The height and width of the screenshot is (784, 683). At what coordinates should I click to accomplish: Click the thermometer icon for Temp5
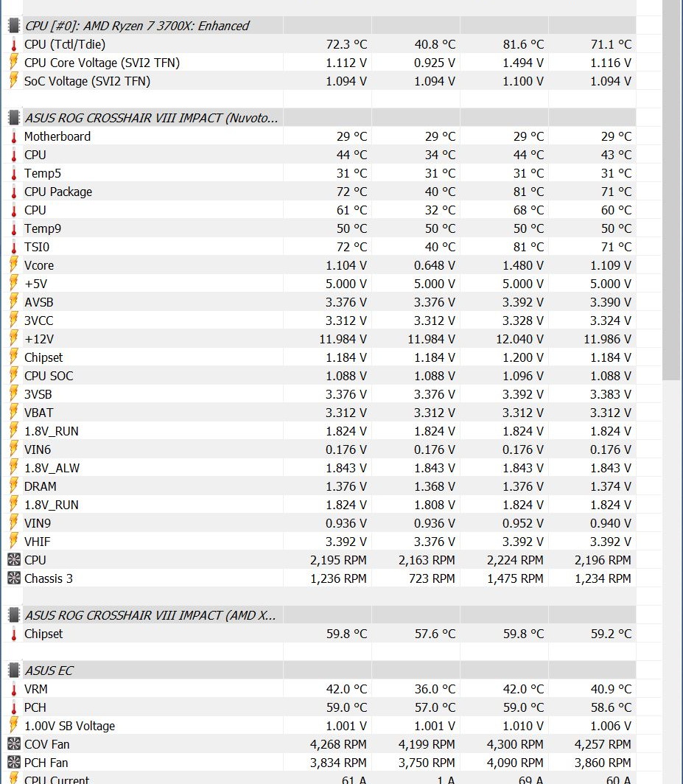[x=14, y=173]
